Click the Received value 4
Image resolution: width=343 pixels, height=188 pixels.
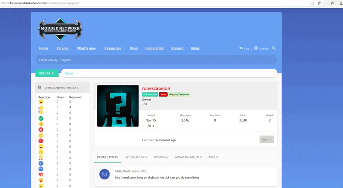coord(70,107)
